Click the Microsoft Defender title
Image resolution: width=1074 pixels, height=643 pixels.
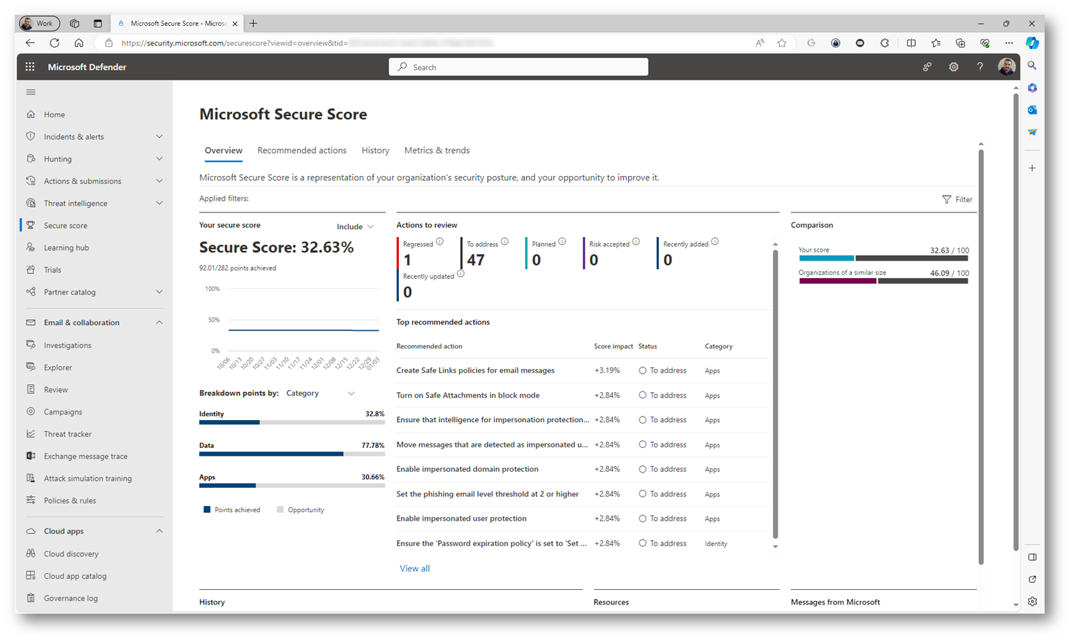(x=87, y=67)
